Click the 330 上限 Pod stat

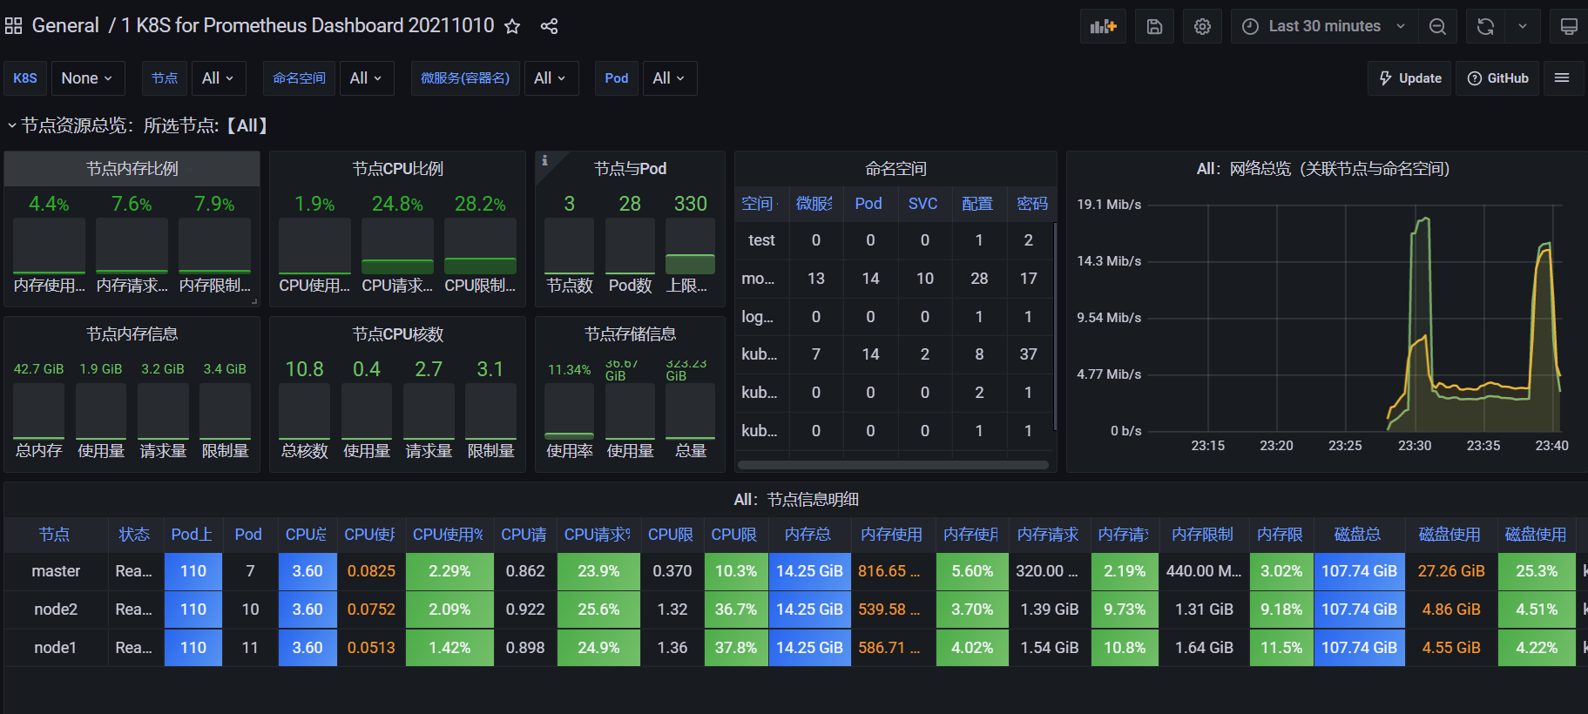click(x=691, y=204)
